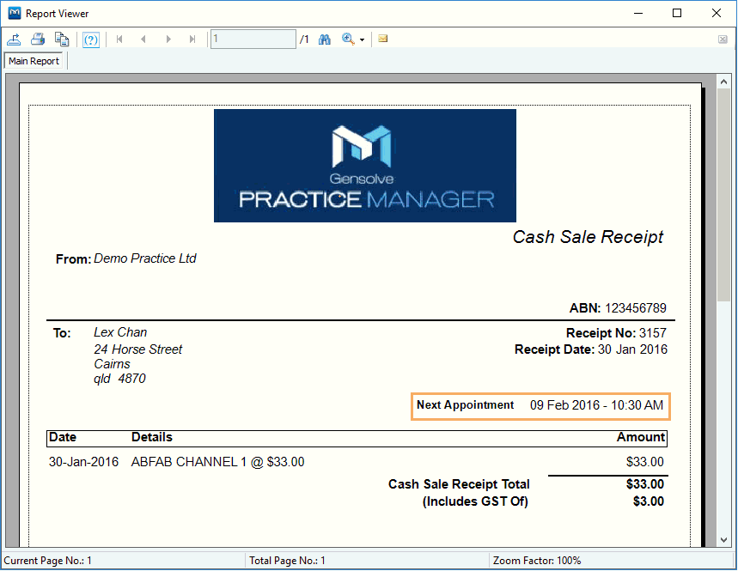Viewport: 738px width, 571px height.
Task: Click the Copy Report icon
Action: pyautogui.click(x=62, y=39)
